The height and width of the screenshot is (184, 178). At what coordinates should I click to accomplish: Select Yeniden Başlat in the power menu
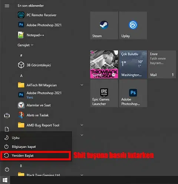tap(36, 155)
